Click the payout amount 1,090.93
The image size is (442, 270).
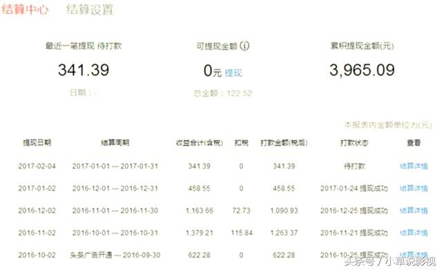click(x=284, y=211)
